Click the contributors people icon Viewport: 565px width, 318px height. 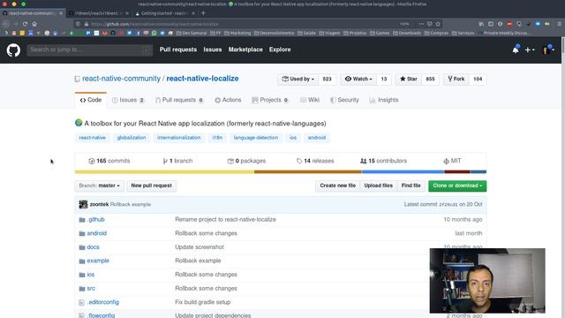coord(363,161)
